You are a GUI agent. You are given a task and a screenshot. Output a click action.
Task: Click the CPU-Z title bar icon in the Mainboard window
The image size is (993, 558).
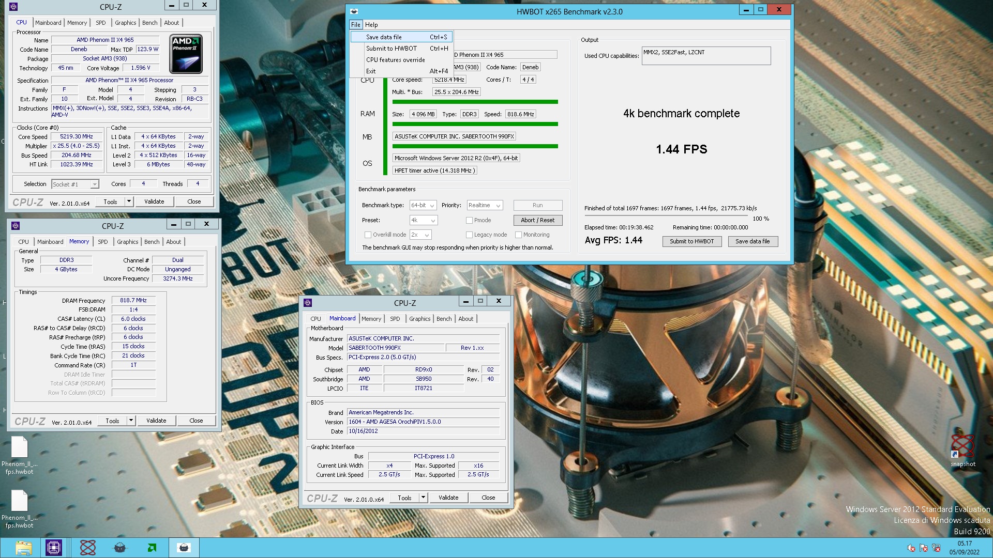308,303
